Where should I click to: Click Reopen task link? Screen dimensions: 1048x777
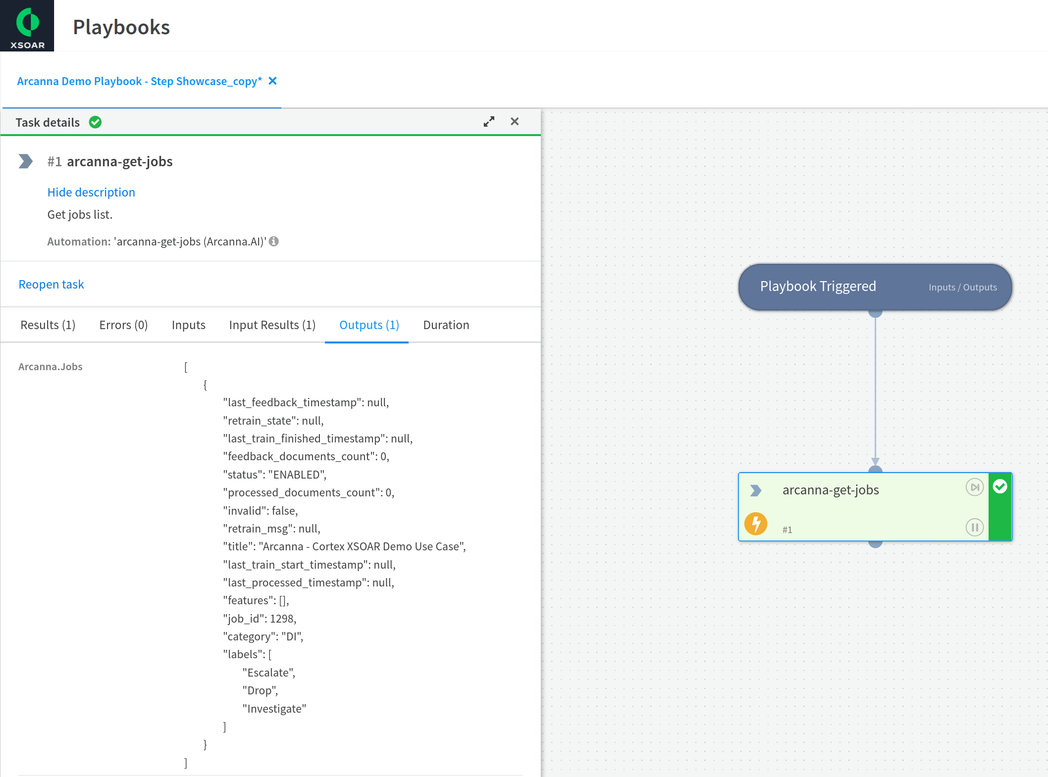point(51,284)
